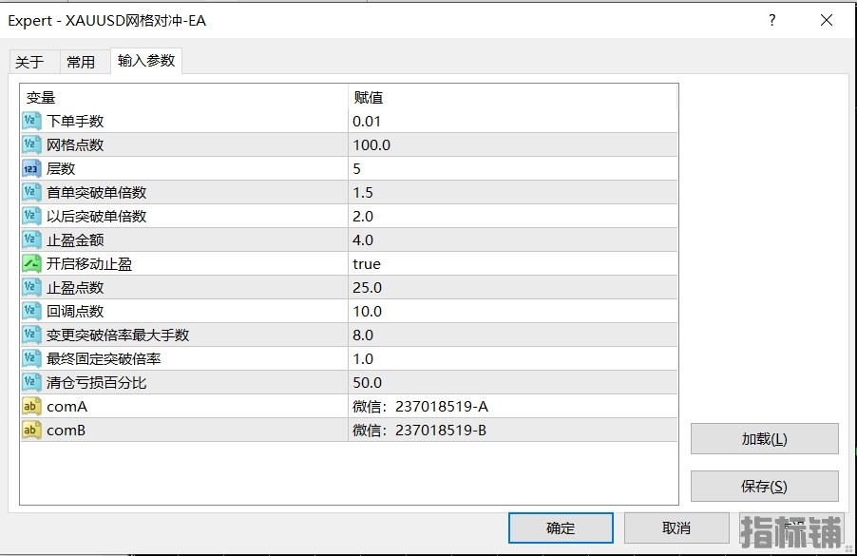The width and height of the screenshot is (857, 556).
Task: Select the 下单手数 variable name
Action: 75,122
